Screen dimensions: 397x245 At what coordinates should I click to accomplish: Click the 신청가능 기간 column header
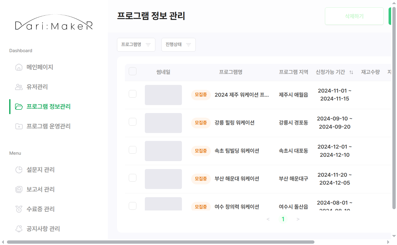[330, 72]
